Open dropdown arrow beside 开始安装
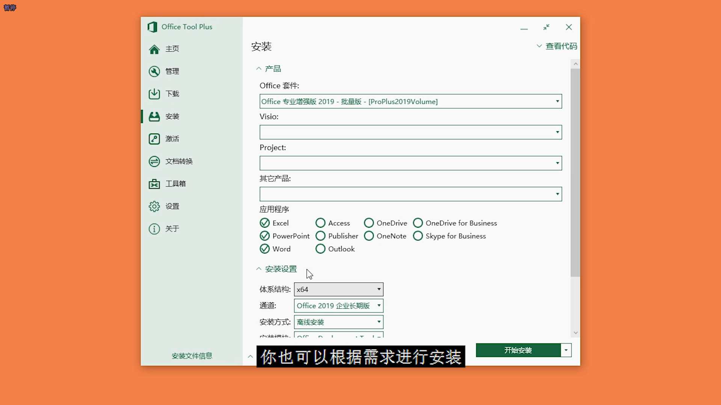The image size is (721, 405). point(566,350)
